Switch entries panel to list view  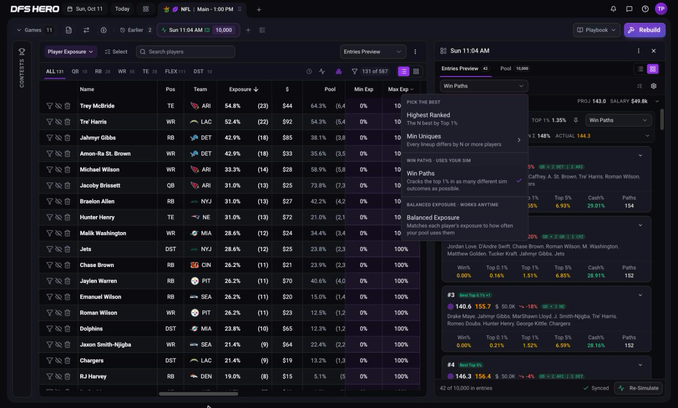click(640, 69)
